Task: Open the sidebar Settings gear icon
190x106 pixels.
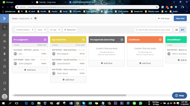Action: [4, 89]
